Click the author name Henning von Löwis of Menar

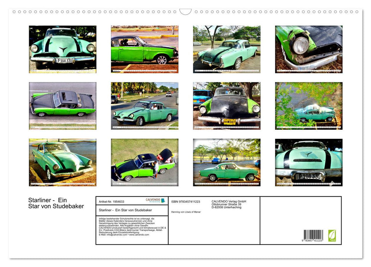coord(186,211)
